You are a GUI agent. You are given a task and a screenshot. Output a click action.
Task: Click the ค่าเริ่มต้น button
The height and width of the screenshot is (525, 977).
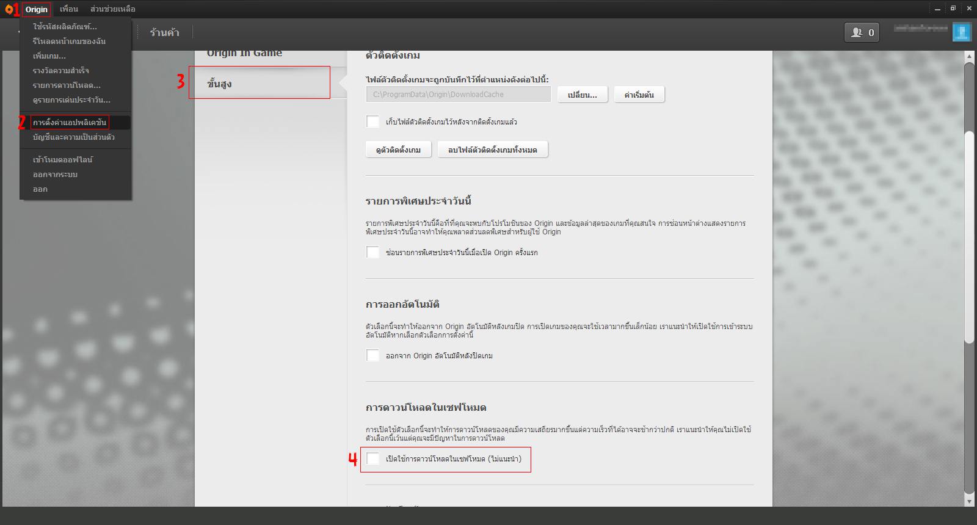639,95
